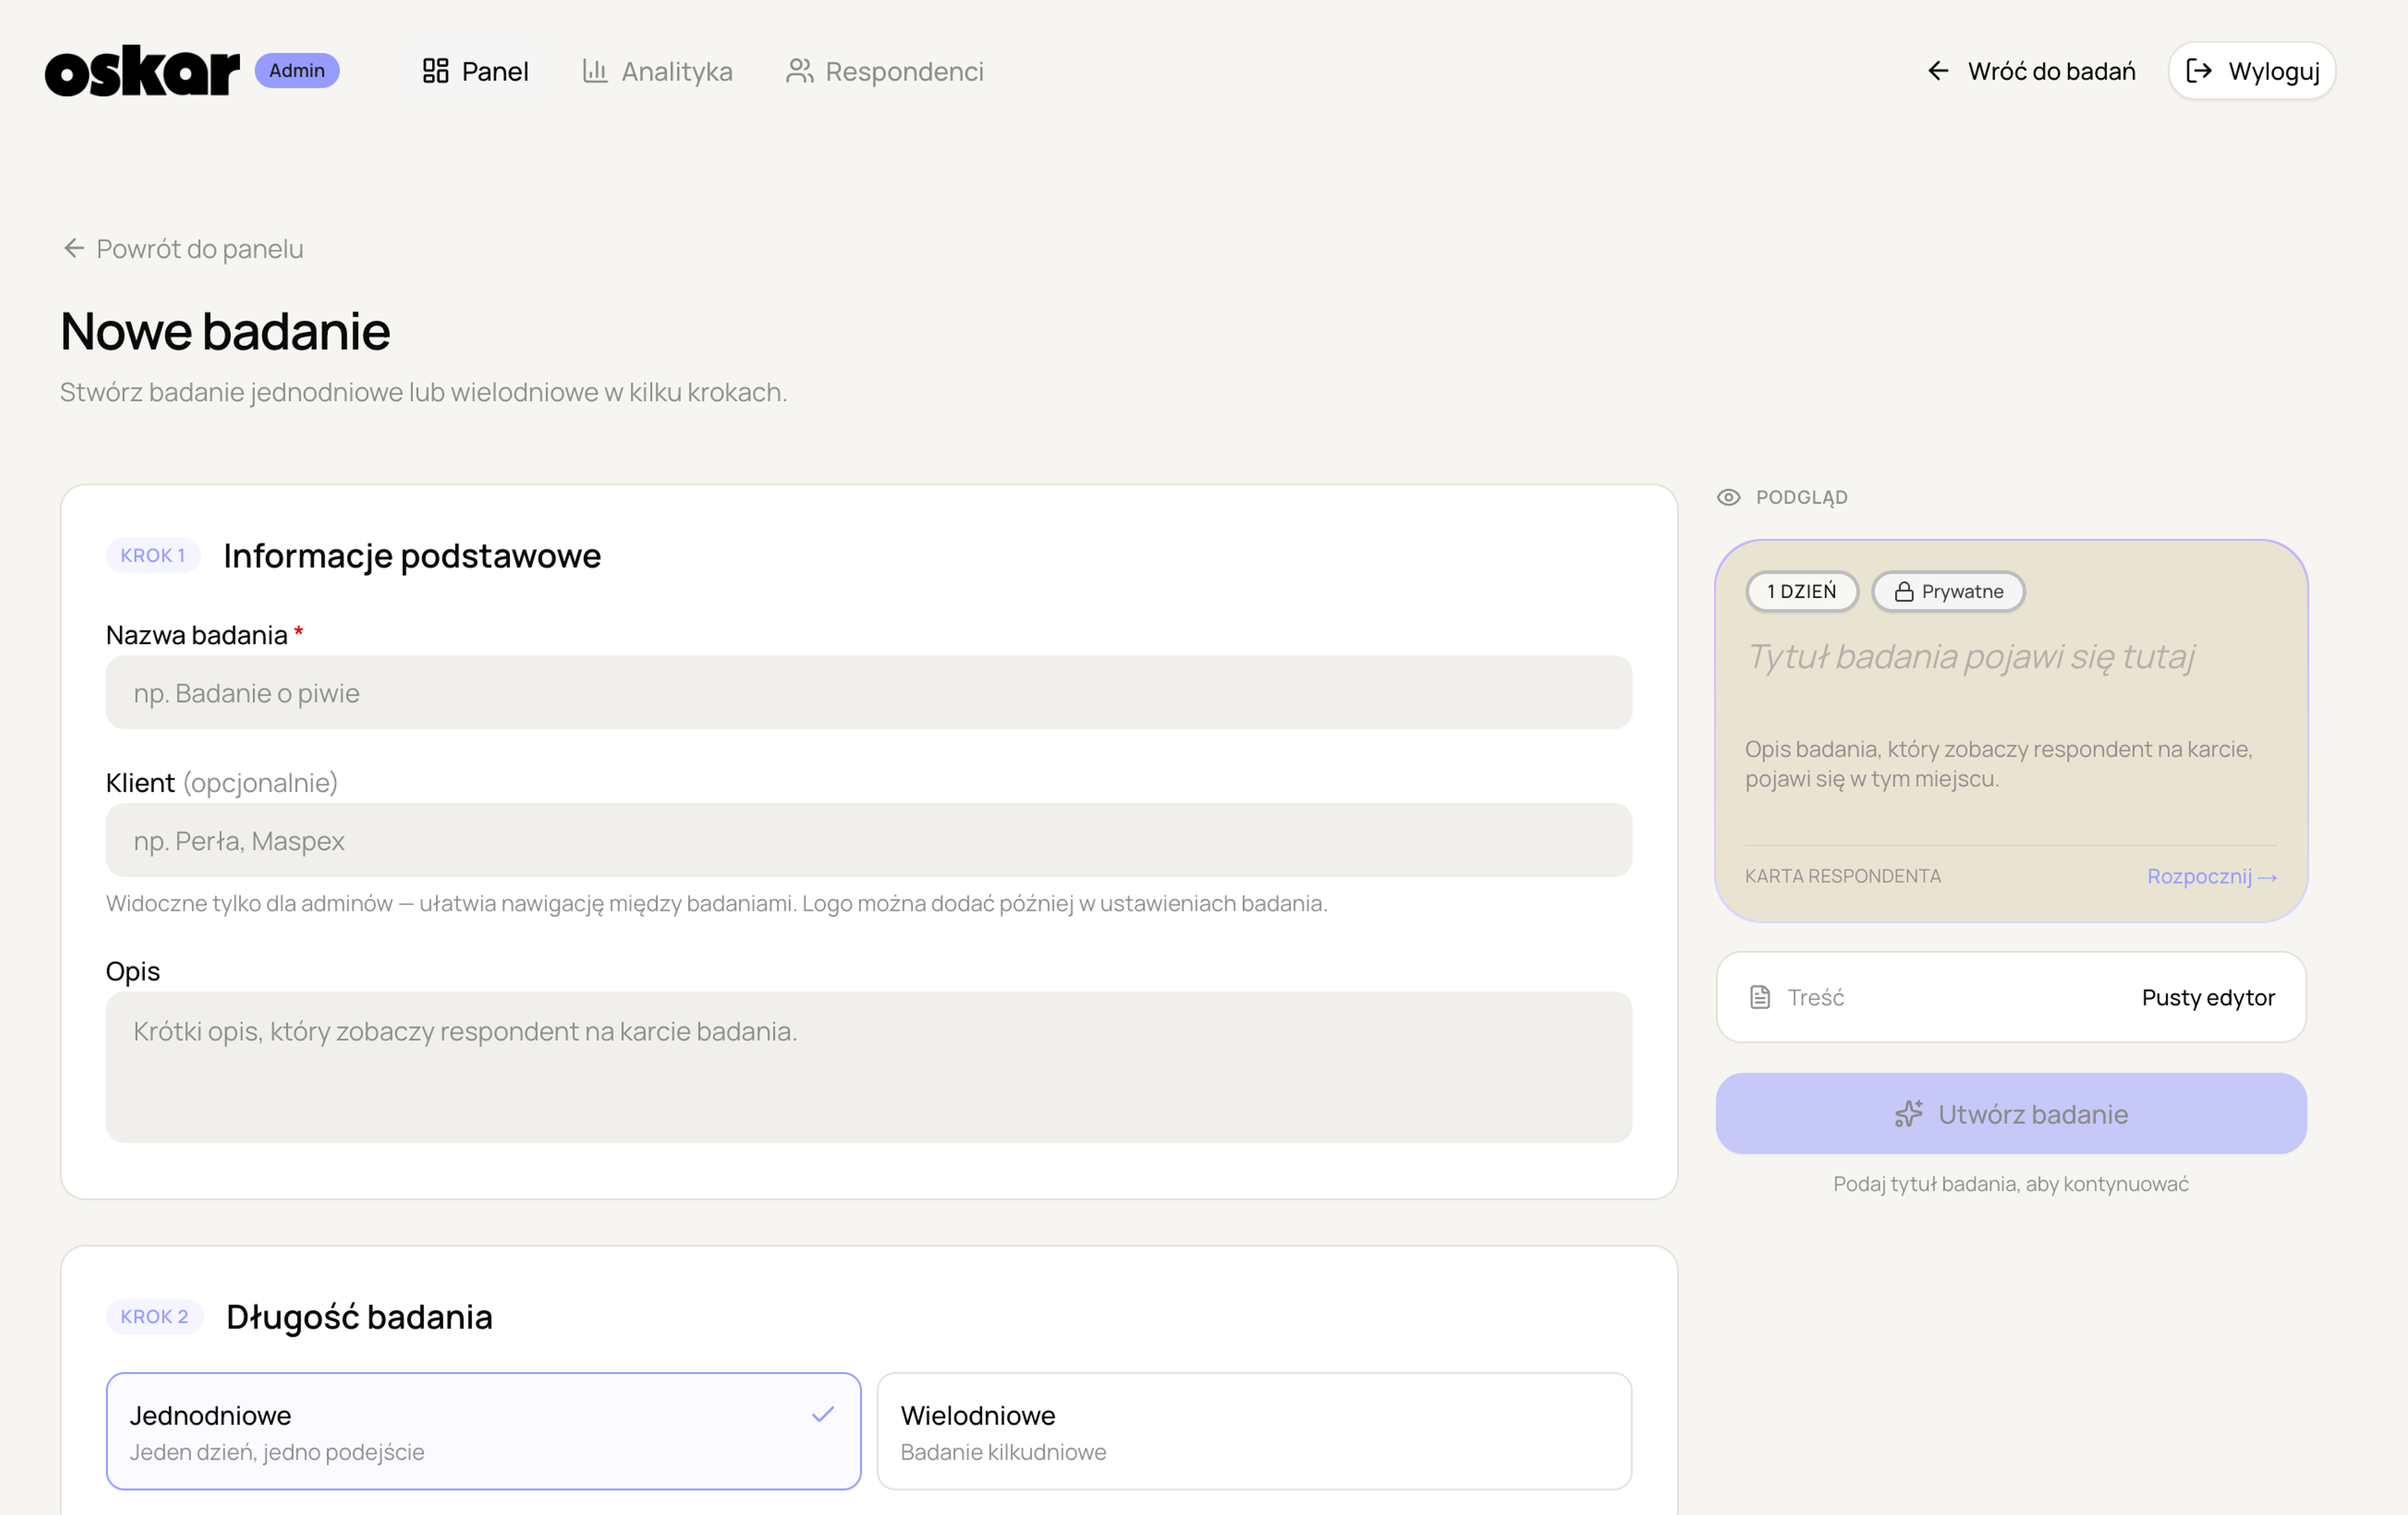Open the Panel tab
This screenshot has width=2408, height=1515.
click(x=475, y=71)
